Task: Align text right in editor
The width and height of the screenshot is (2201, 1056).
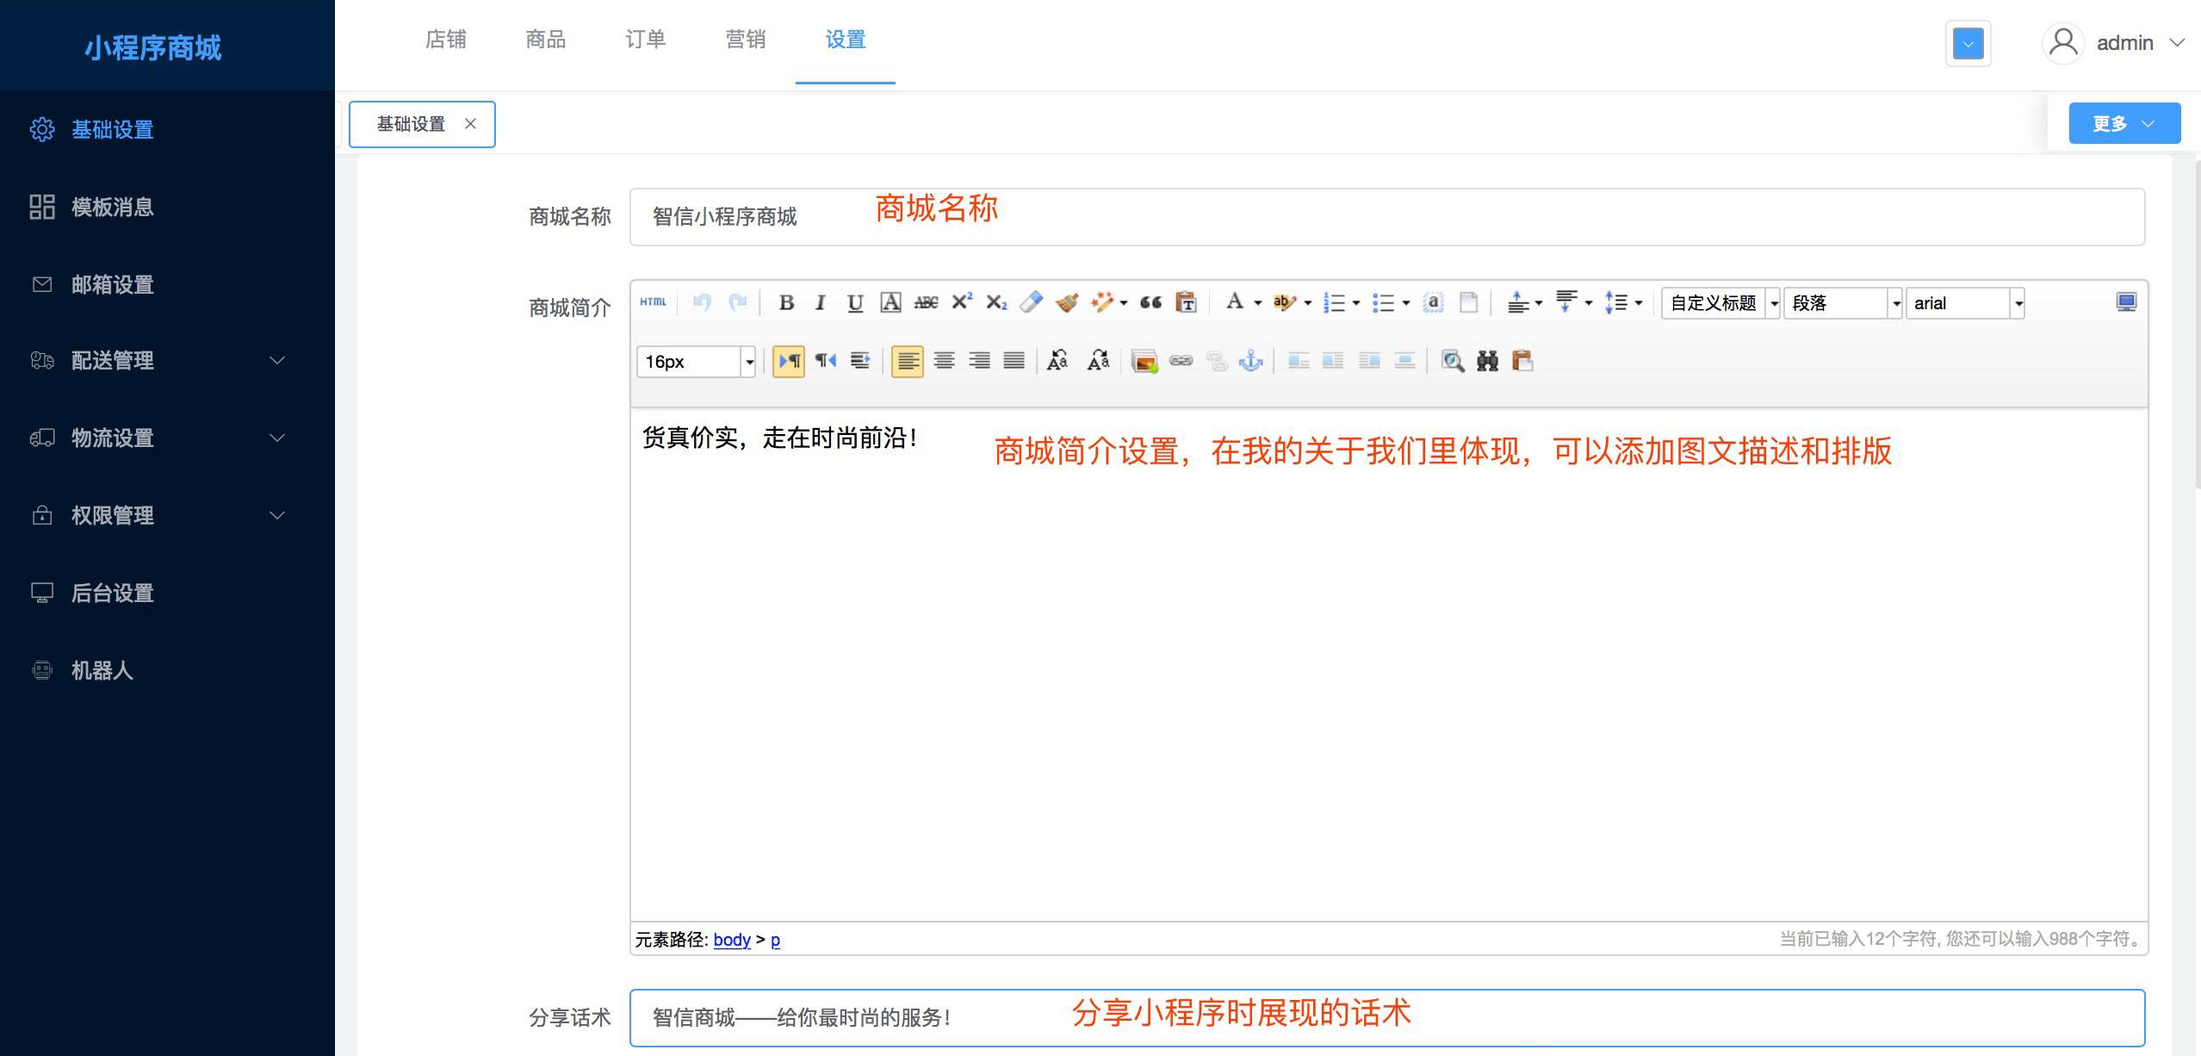Action: 979,361
